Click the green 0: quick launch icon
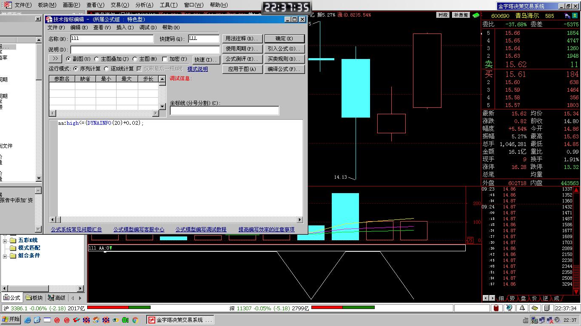Image resolution: width=581 pixels, height=326 pixels. coord(125,320)
